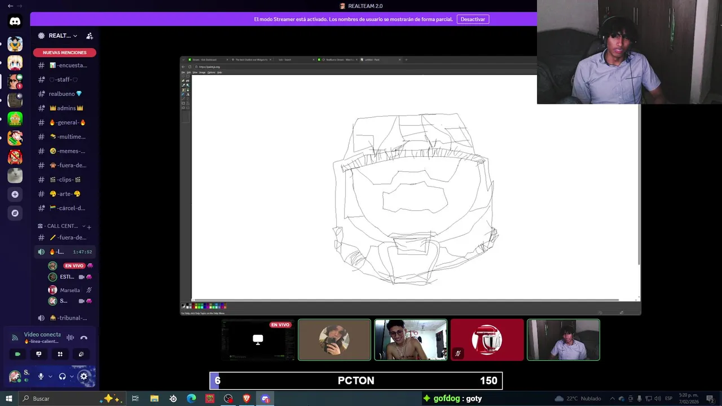This screenshot has width=722, height=406.
Task: Click your own avatar in user panel
Action: click(15, 376)
